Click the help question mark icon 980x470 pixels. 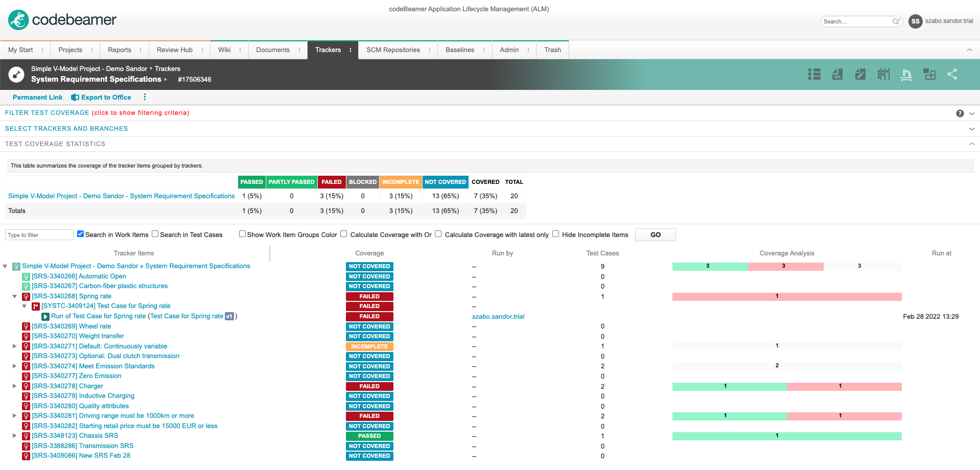(x=960, y=113)
